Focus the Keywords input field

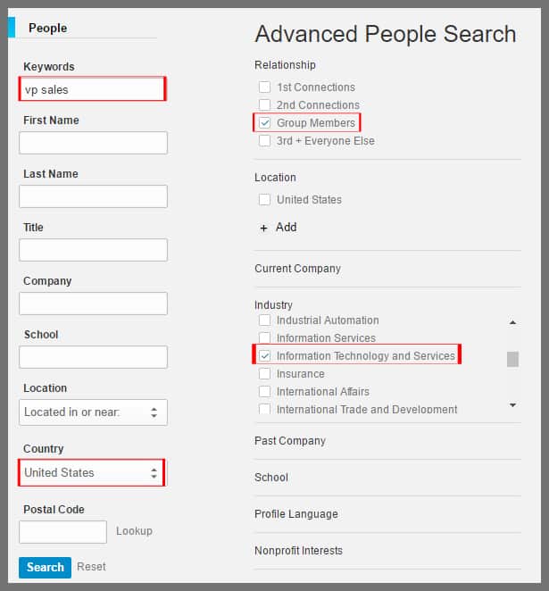(92, 89)
